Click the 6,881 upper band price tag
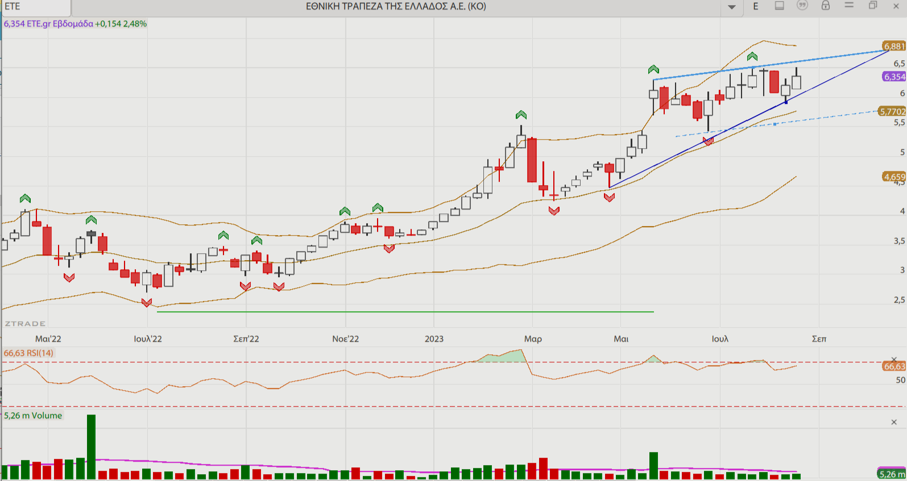The image size is (907, 481). coord(894,47)
